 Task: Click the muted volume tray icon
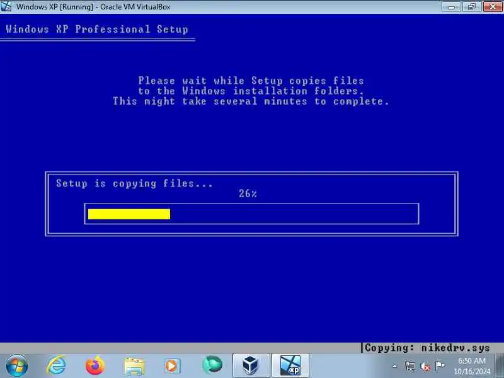click(x=425, y=366)
